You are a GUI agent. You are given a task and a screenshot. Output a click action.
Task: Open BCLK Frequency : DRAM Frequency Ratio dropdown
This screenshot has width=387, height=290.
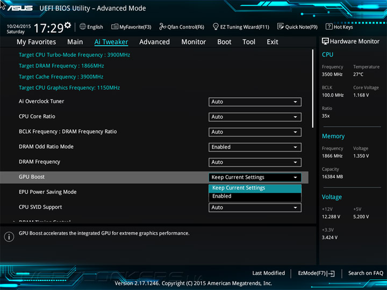(255, 132)
